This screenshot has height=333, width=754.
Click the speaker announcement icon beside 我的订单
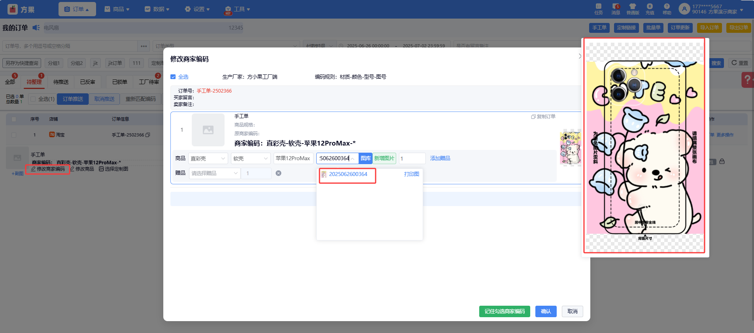click(36, 28)
